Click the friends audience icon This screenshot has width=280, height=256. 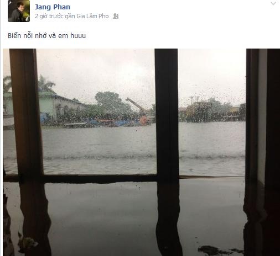pos(116,16)
